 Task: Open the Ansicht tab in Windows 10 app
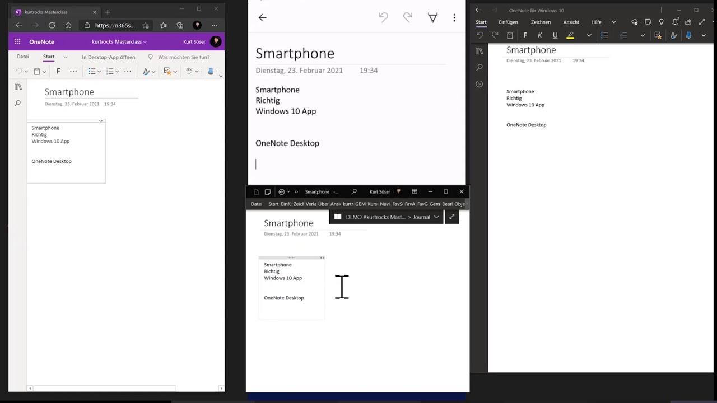pyautogui.click(x=571, y=22)
